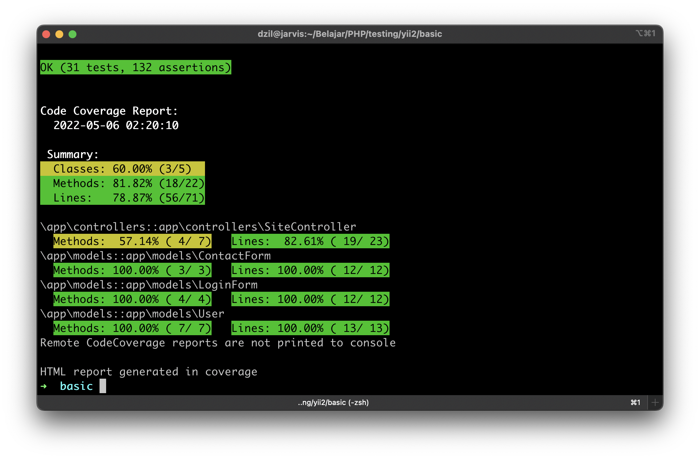Click the SiteController class path line
Image resolution: width=700 pixels, height=459 pixels.
[198, 227]
